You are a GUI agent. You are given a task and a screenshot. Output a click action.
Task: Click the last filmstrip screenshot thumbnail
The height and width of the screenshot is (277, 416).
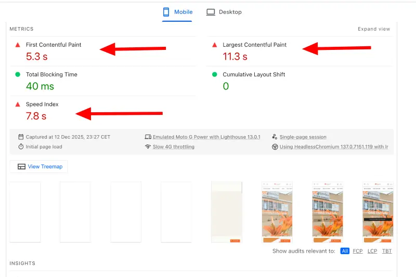tap(378, 212)
